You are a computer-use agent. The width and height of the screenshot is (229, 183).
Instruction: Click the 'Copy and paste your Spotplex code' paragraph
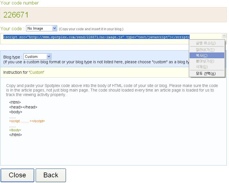tap(112, 90)
